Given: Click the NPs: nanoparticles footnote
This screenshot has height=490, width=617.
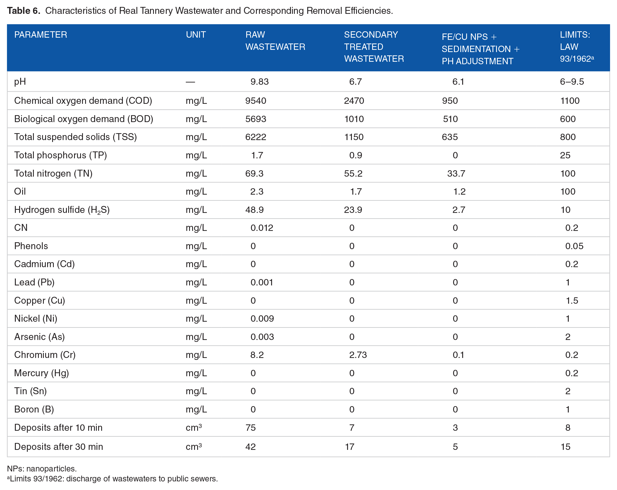Looking at the screenshot, I should point(42,469).
